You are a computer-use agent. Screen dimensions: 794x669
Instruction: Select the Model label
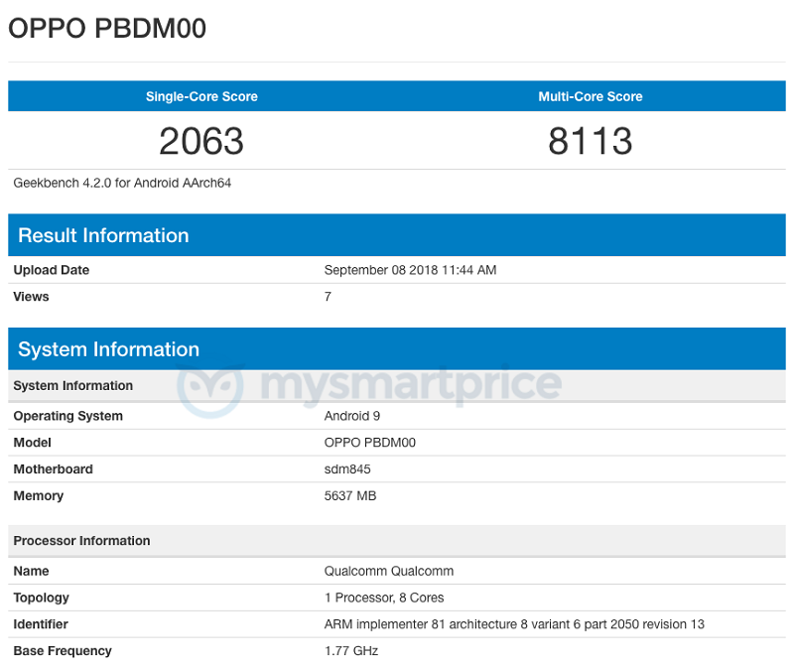(x=32, y=443)
